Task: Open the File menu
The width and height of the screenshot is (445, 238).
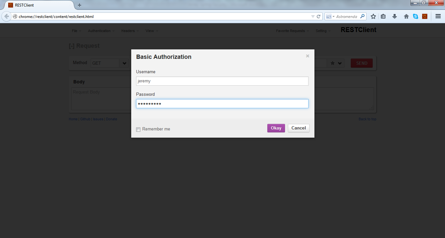Action: [x=77, y=31]
